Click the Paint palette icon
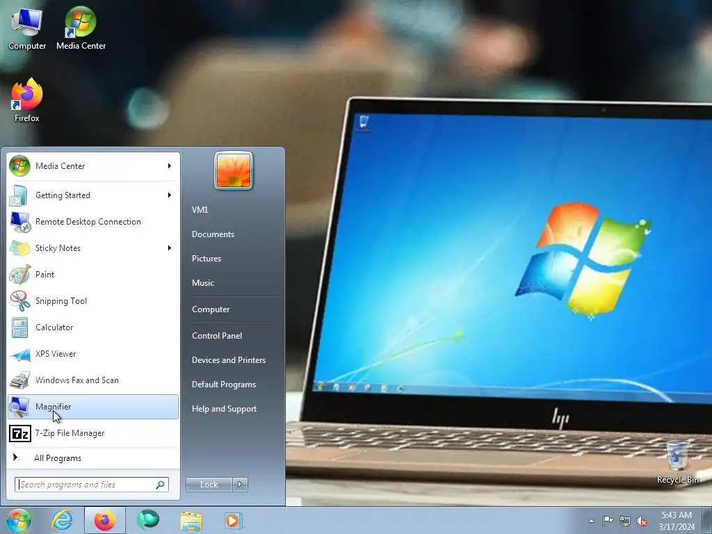 [19, 274]
